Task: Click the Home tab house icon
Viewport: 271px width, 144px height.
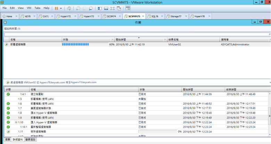Action: 5,16
